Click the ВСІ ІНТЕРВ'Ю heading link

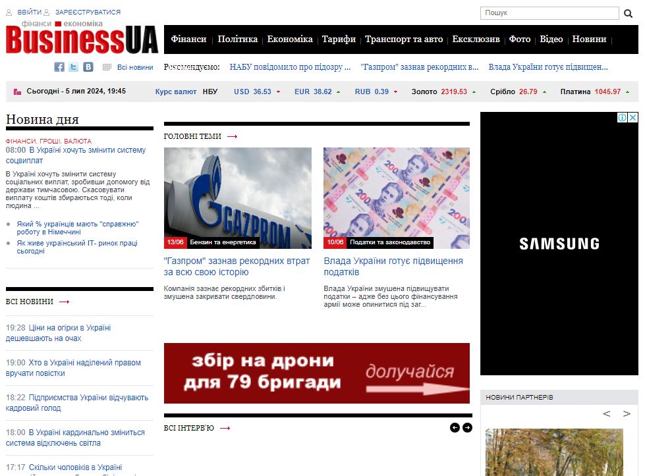pos(189,429)
